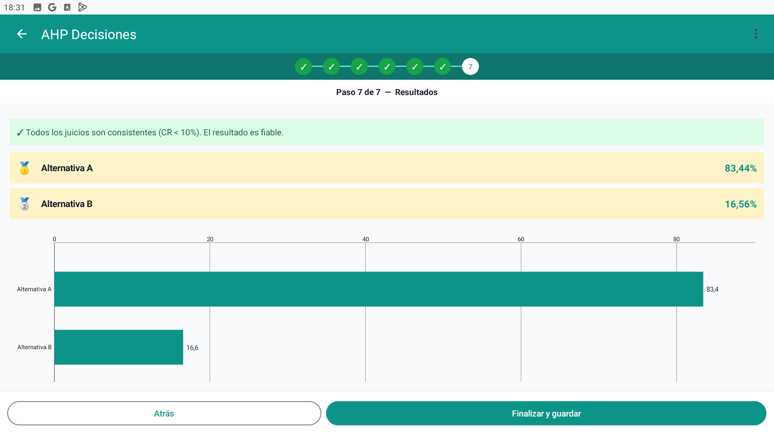Select the fourth completed step checkmark
Screen dimensions: 774x435
click(387, 67)
